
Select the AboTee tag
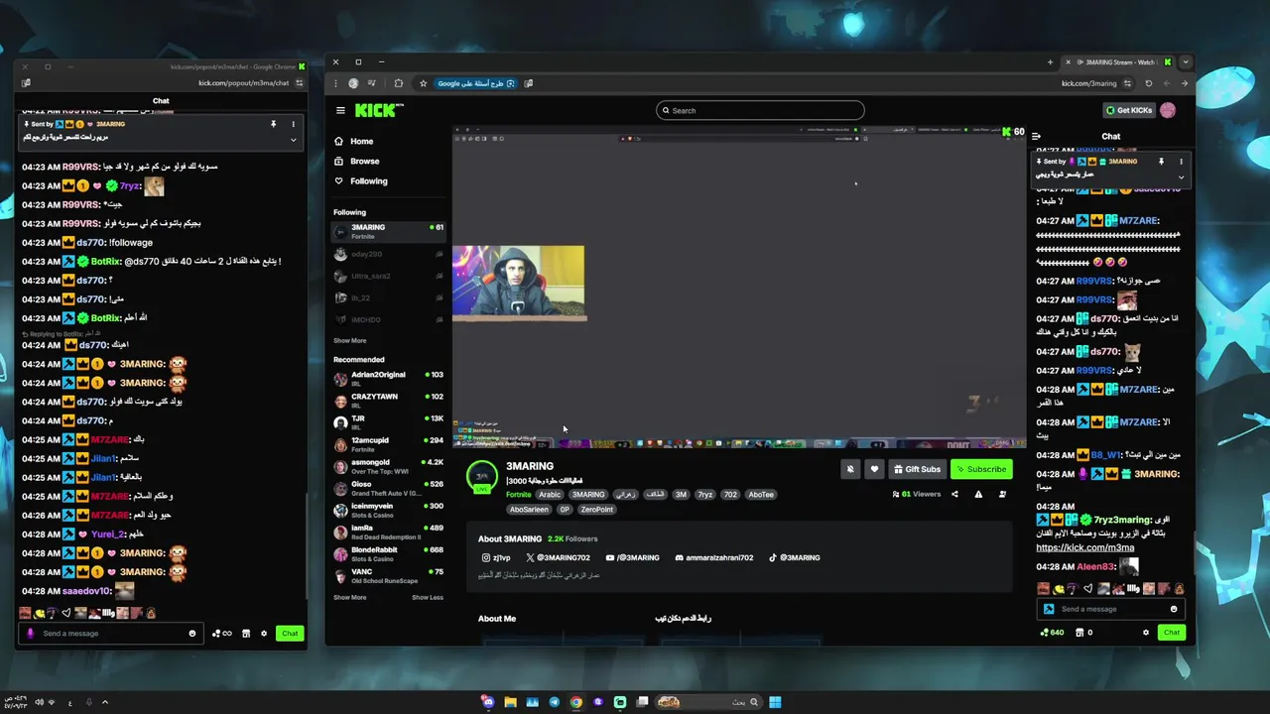761,494
